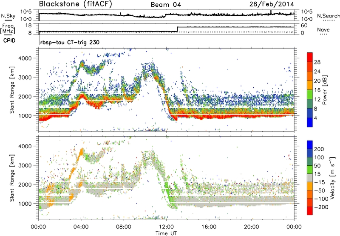Screen dimensions: 340x236
Task: Click the velocity plot 'Slant Range [km]' label
Action: pyautogui.click(x=12, y=178)
